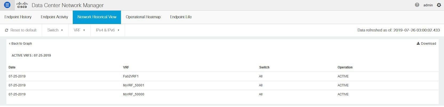The image size is (444, 107).
Task: Expand the VRF filter dropdown
Action: (79, 30)
